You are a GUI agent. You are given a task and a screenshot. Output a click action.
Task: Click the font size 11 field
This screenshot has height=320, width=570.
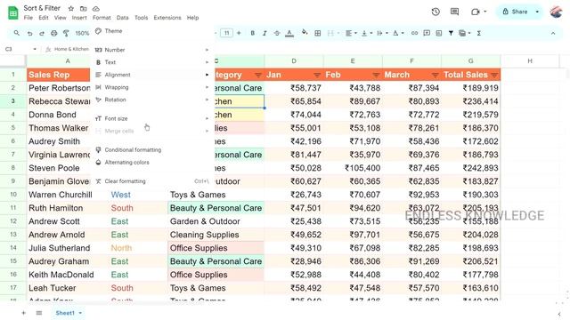[226, 33]
